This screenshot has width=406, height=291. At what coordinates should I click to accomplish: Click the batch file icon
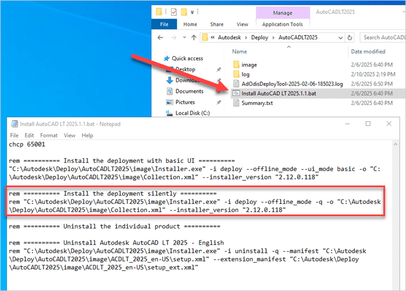click(236, 93)
